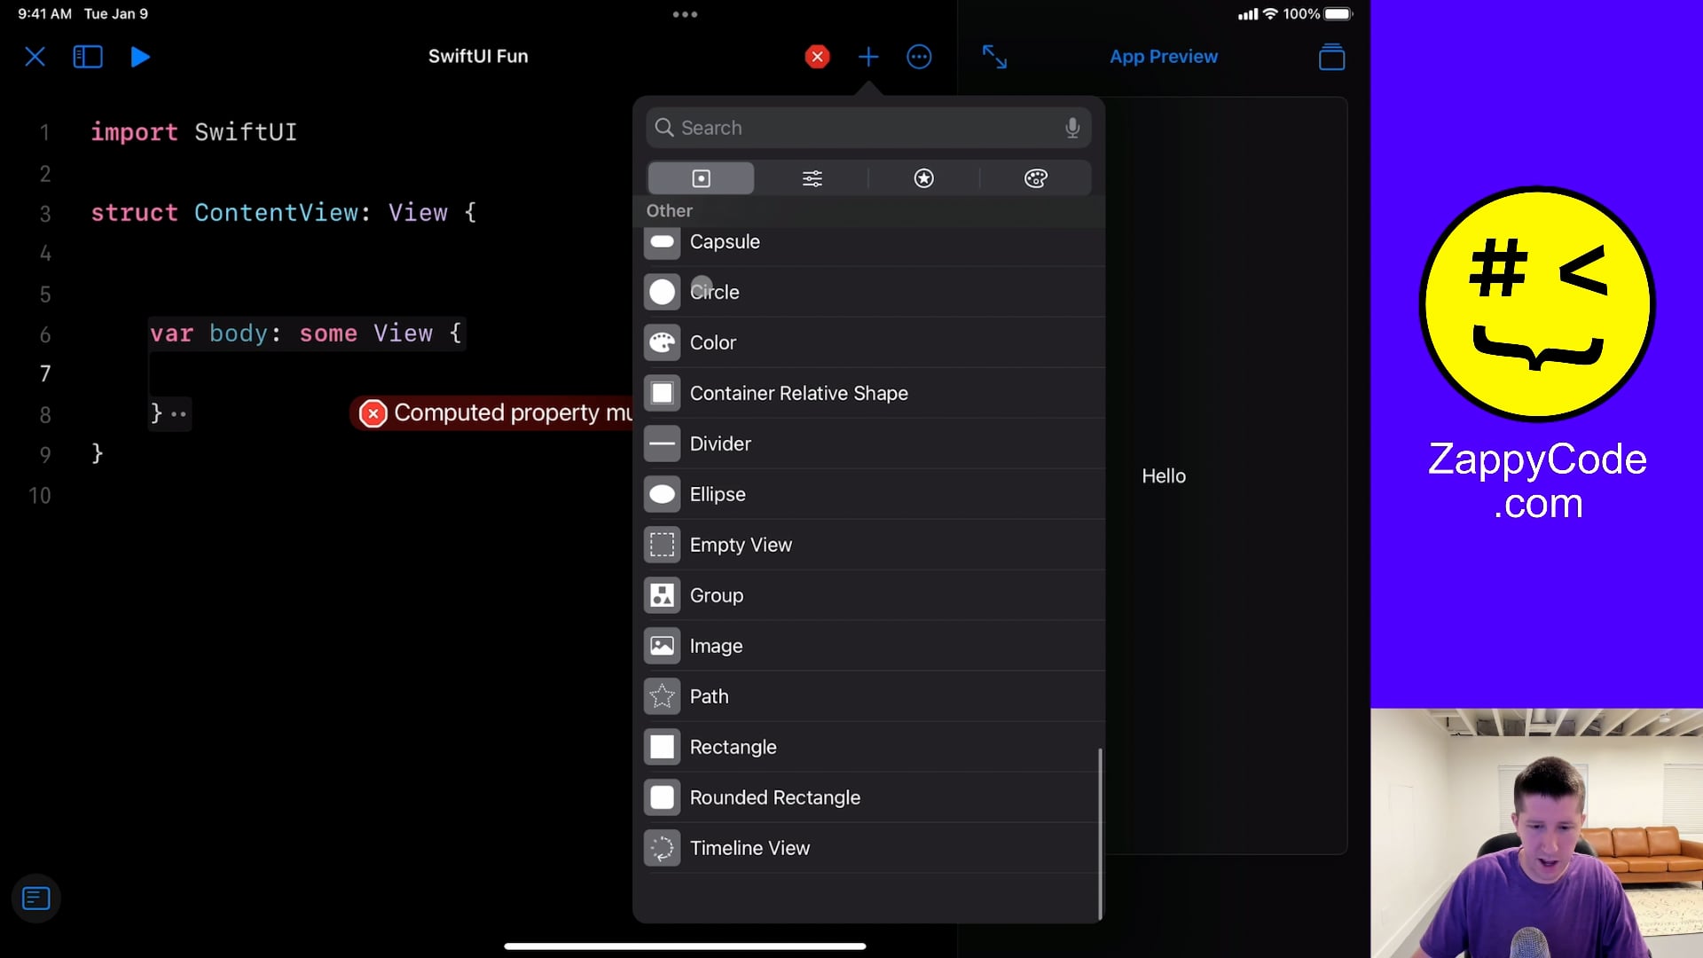Click the Path star icon
Screen dimensions: 1703x958
click(x=662, y=696)
